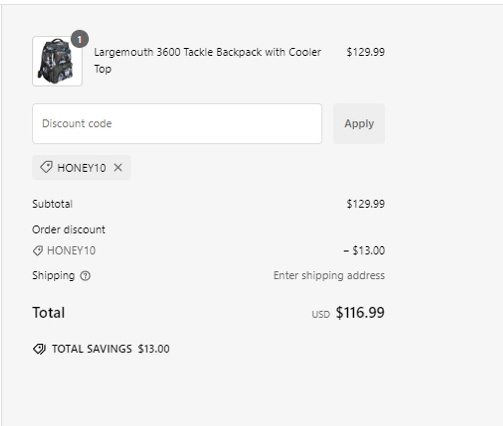Click the Shipping label
The height and width of the screenshot is (426, 503).
click(x=53, y=275)
